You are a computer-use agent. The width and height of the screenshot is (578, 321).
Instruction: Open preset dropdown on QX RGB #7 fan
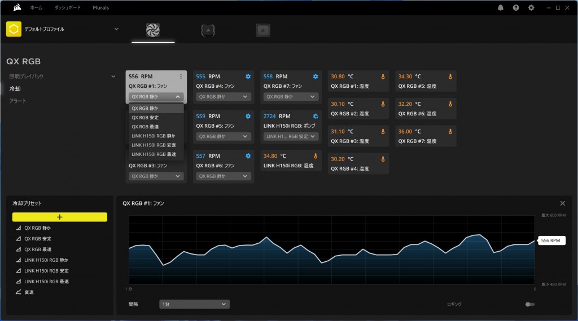click(291, 97)
